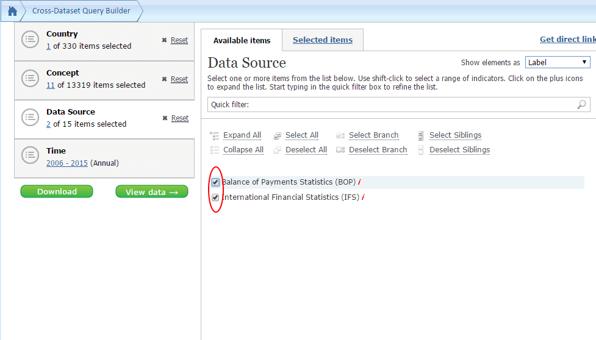
Task: Switch to the Selected items tab
Action: (322, 40)
